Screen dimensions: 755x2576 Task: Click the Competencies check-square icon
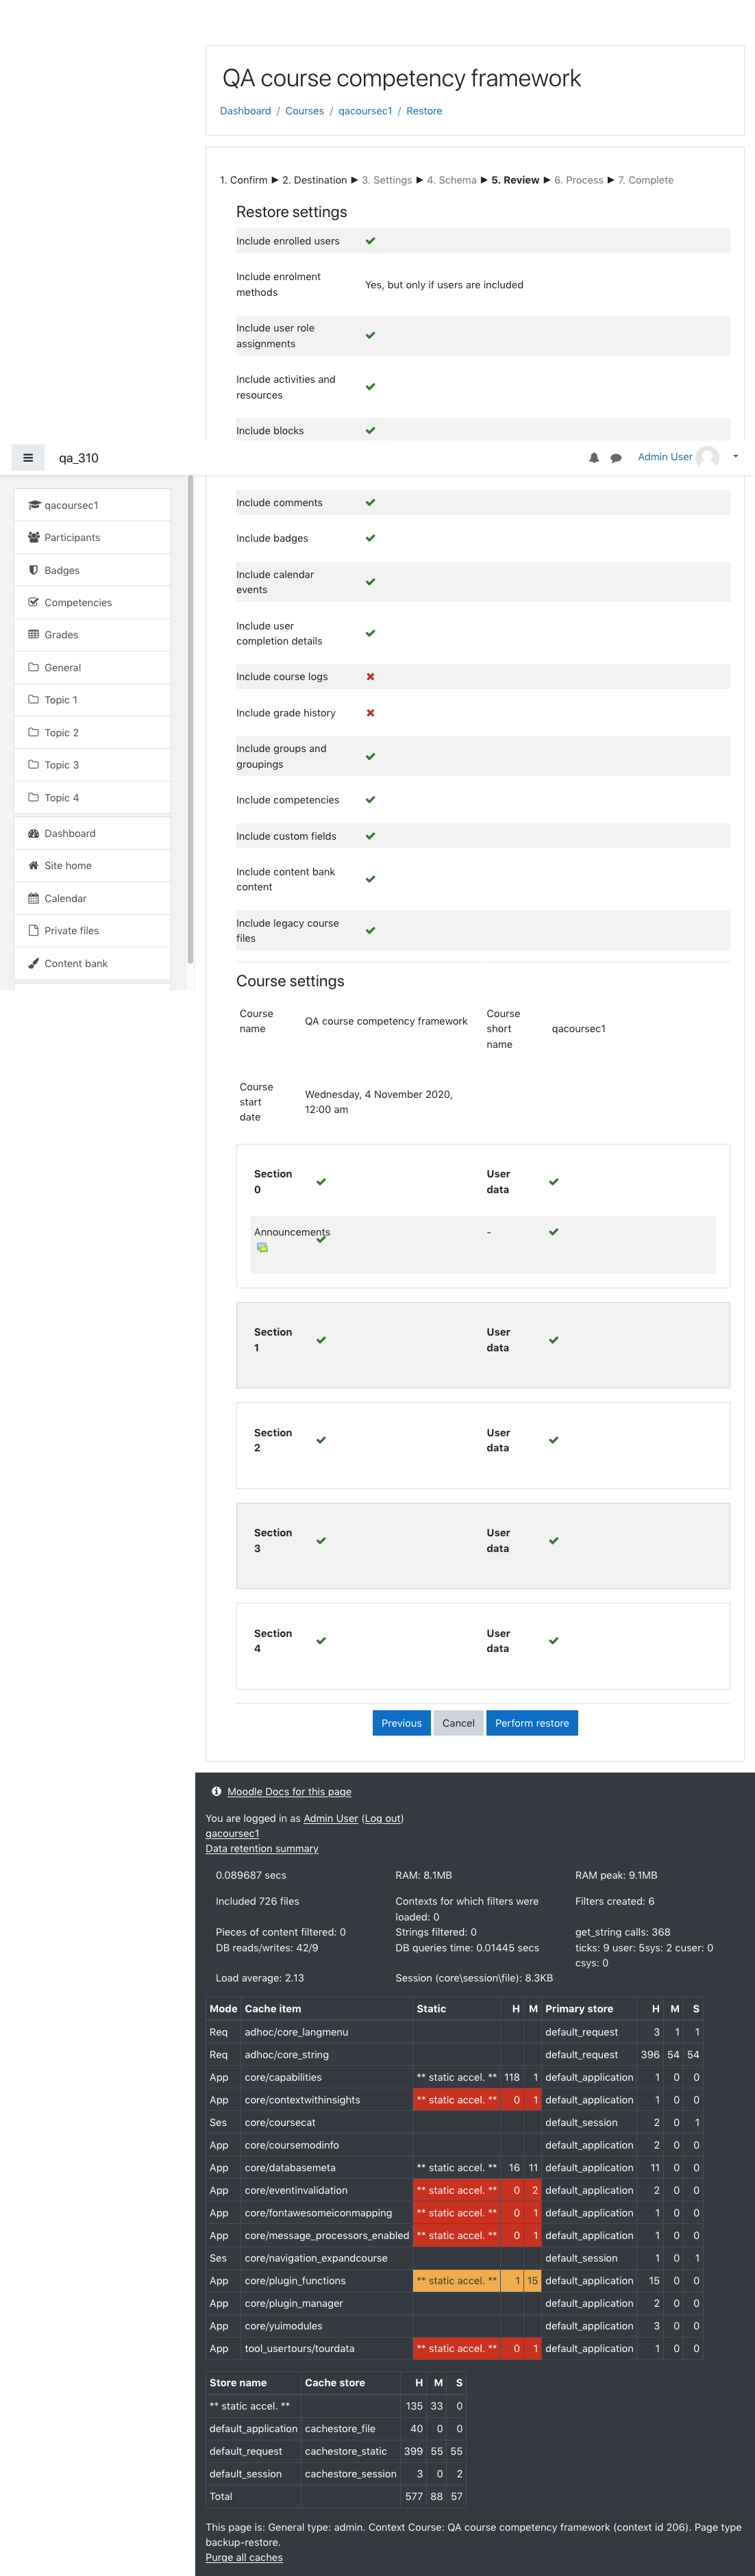pos(34,602)
